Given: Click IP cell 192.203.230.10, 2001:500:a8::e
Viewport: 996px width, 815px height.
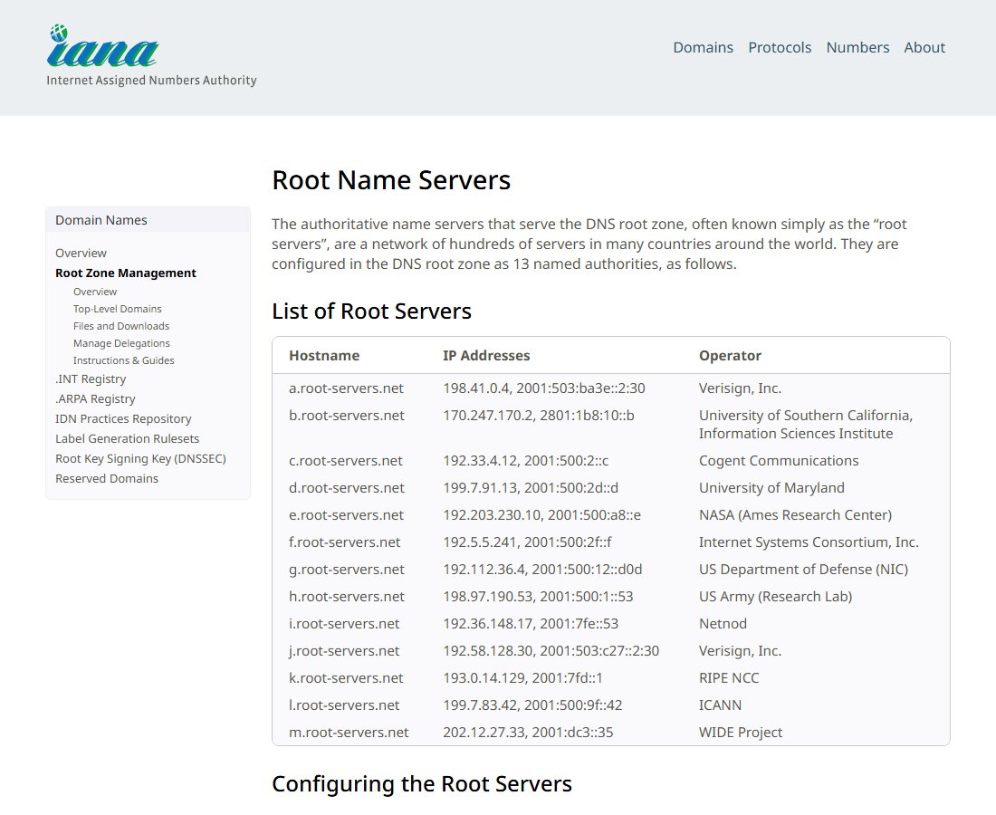Looking at the screenshot, I should pos(541,515).
